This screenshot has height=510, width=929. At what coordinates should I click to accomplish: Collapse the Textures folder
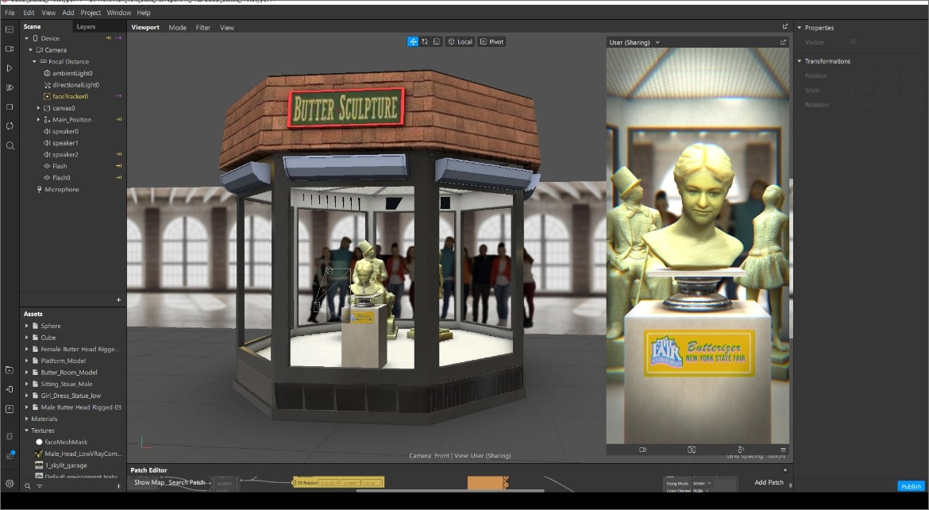click(x=27, y=431)
